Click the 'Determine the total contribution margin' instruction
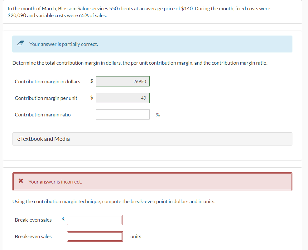The height and width of the screenshot is (250, 308). 140,63
